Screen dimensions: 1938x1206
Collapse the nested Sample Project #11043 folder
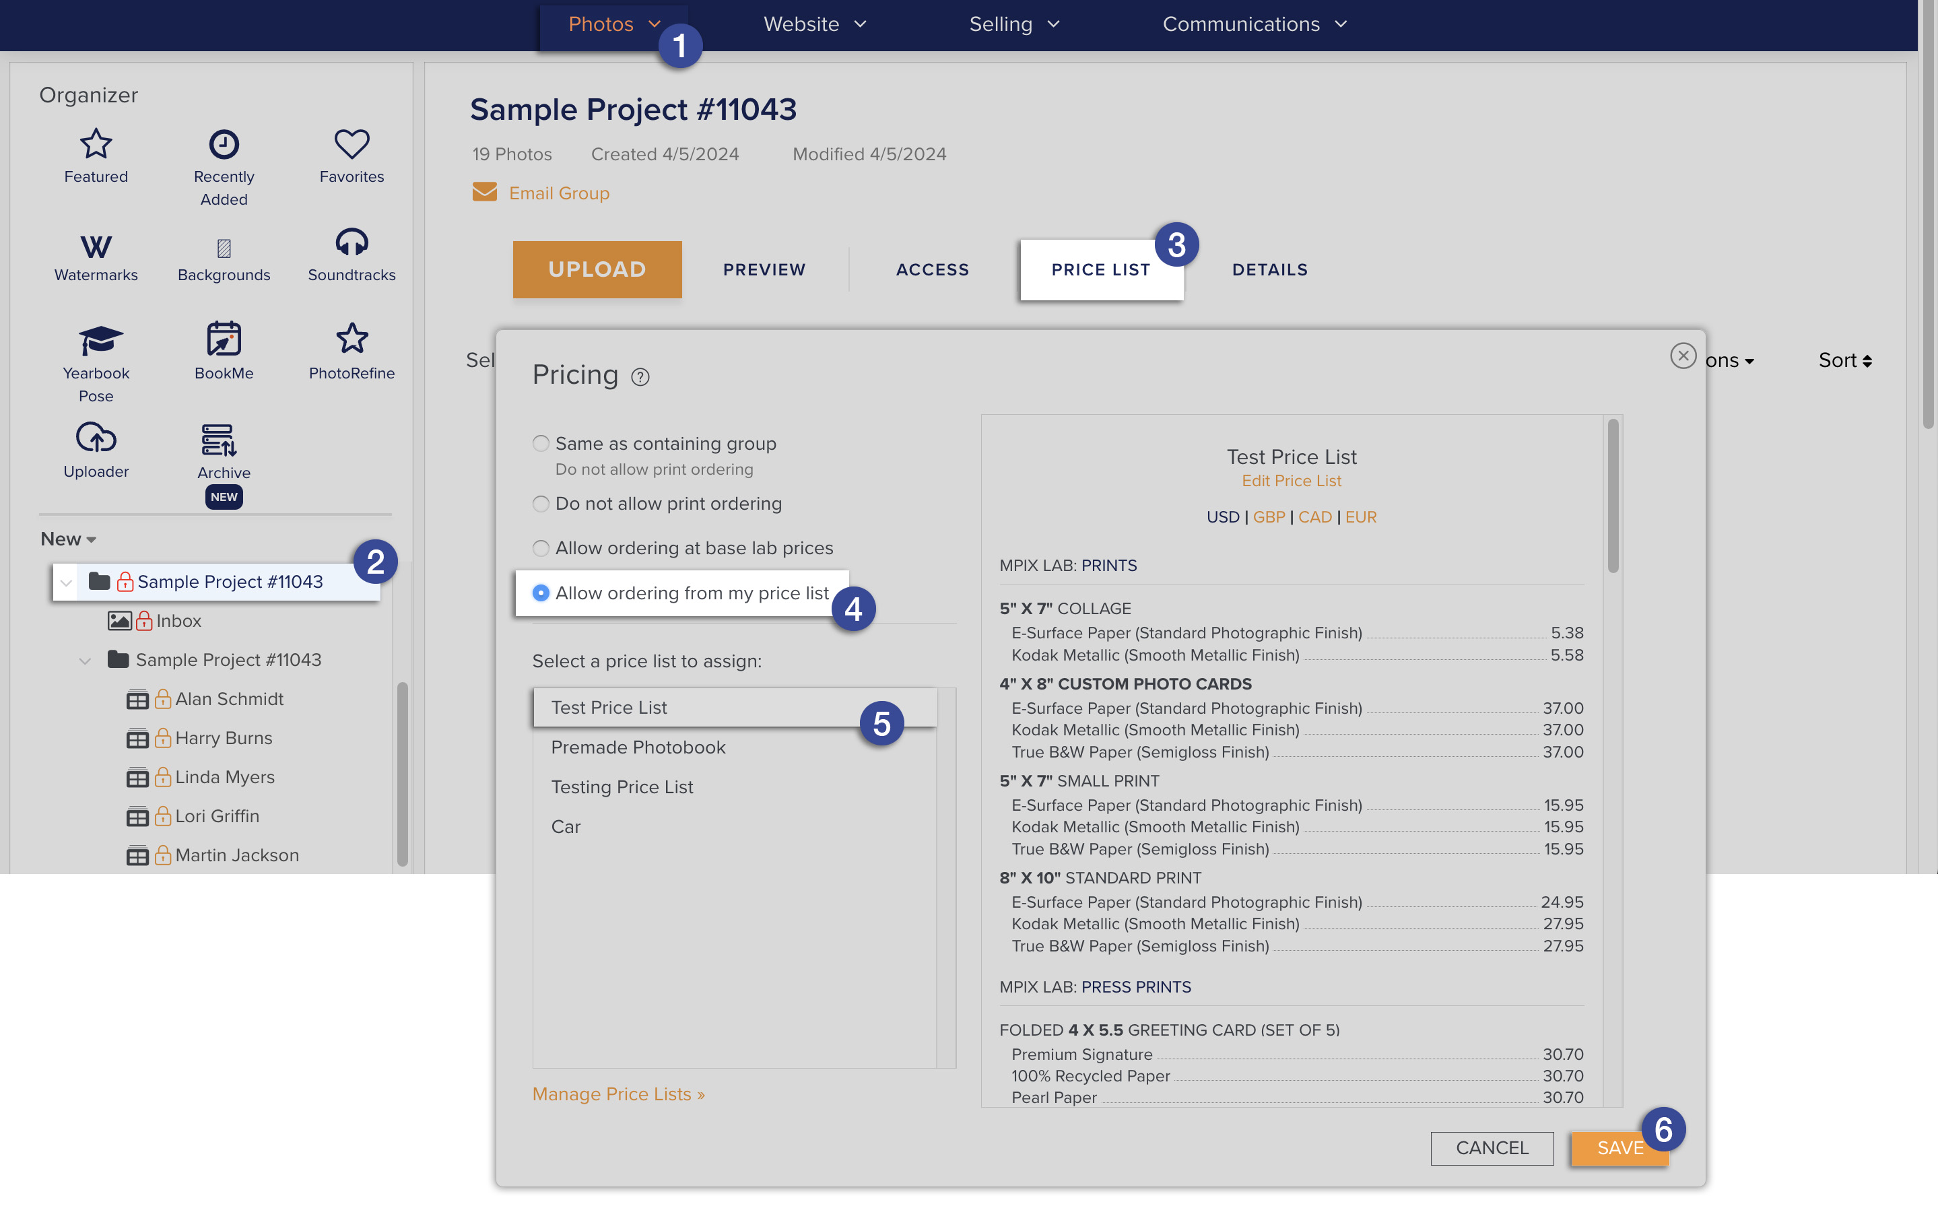85,661
